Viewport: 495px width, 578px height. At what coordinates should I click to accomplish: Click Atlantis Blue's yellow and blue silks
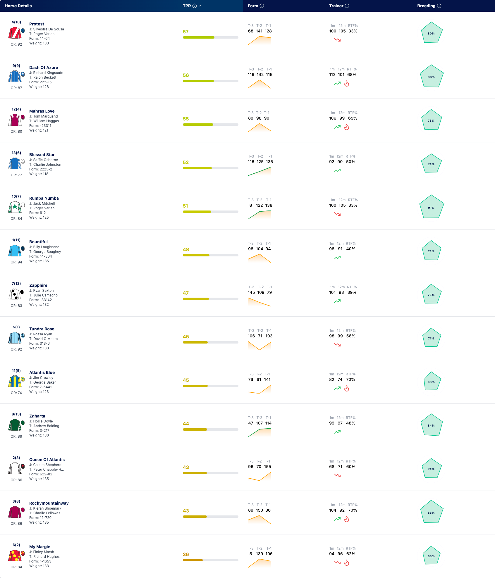coord(15,381)
